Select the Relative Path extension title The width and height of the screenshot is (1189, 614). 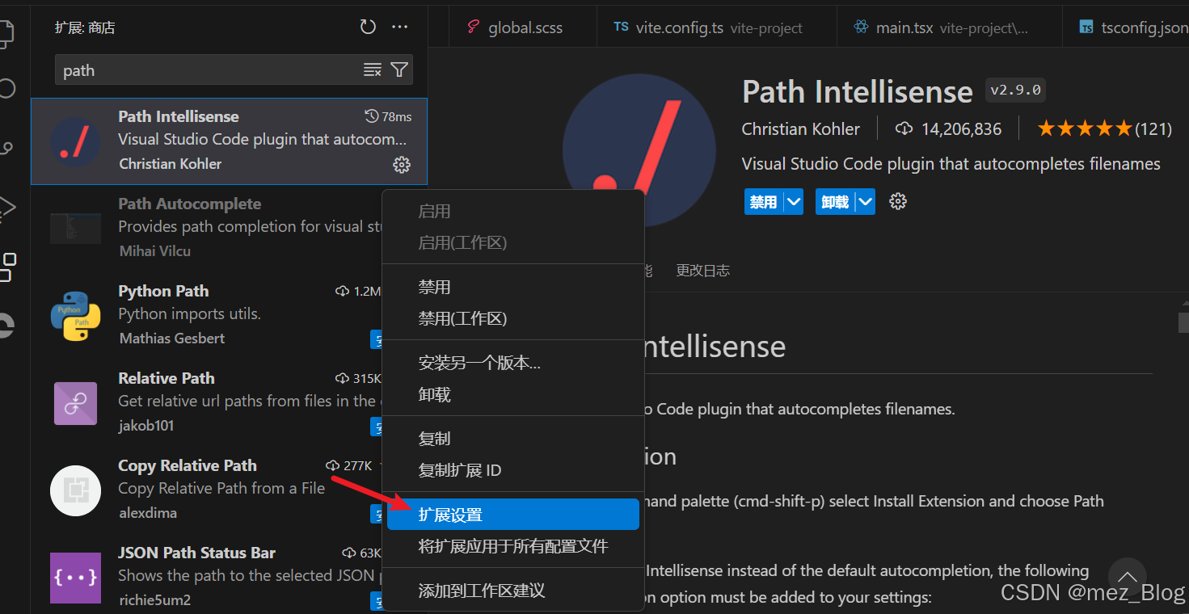167,378
